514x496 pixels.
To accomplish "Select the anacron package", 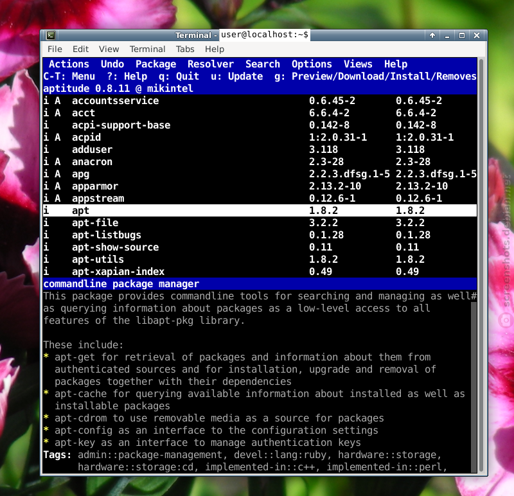I will point(260,162).
